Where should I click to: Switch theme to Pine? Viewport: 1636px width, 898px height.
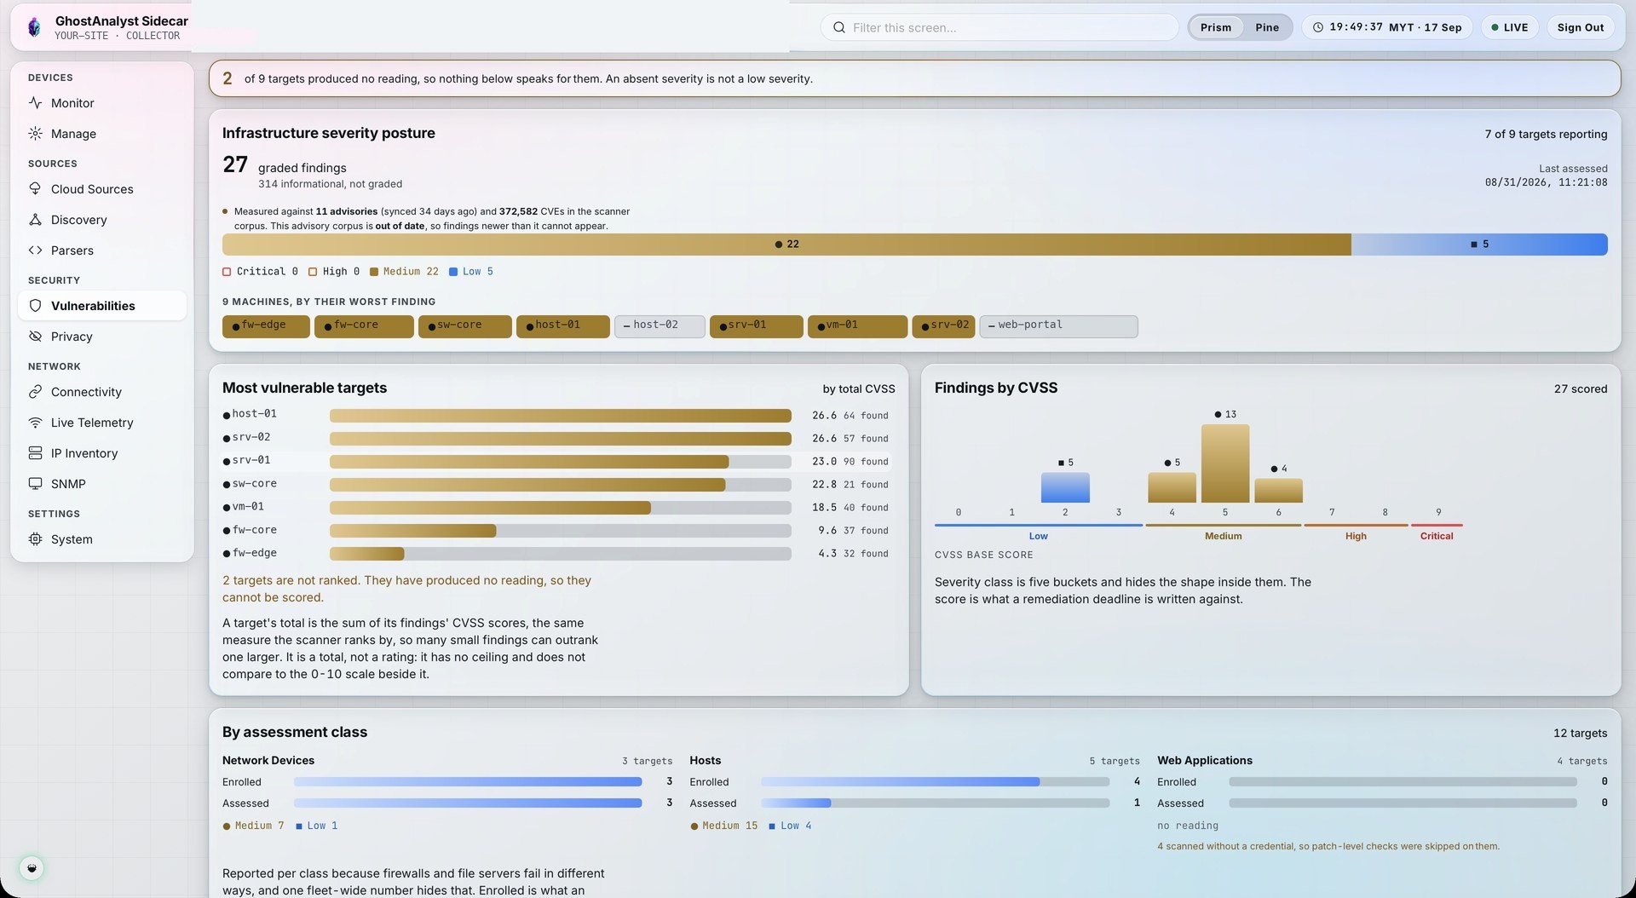coord(1267,27)
